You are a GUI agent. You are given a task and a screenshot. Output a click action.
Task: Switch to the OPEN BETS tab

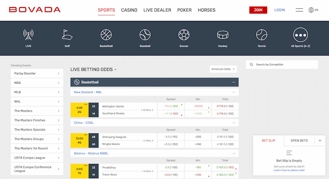click(x=299, y=140)
